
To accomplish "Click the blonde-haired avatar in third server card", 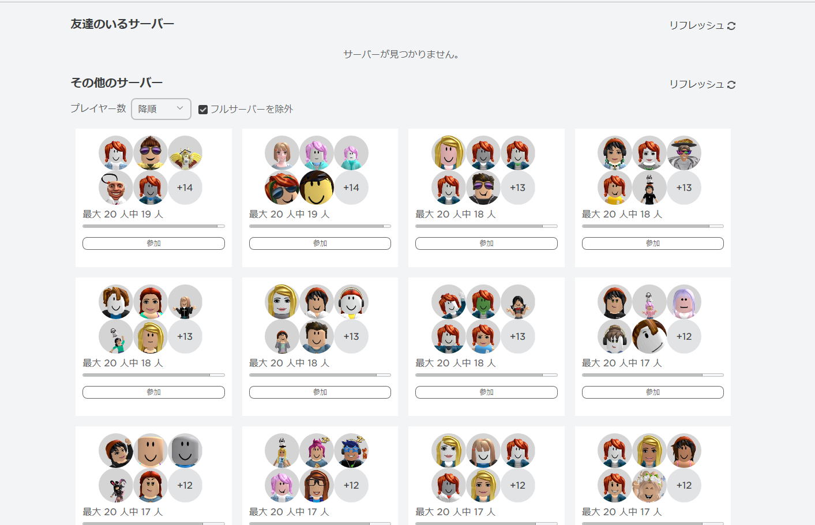I will [x=449, y=153].
